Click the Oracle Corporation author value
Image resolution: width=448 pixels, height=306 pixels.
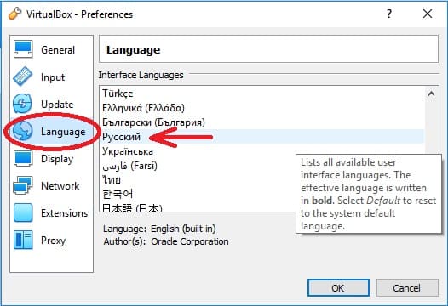coord(190,241)
